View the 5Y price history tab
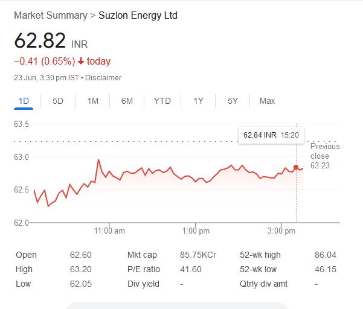363x309 pixels. tap(233, 101)
